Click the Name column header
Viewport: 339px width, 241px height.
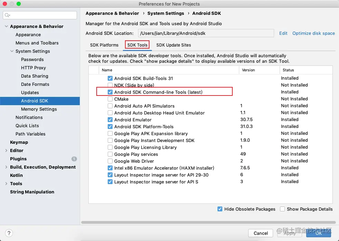click(x=169, y=70)
